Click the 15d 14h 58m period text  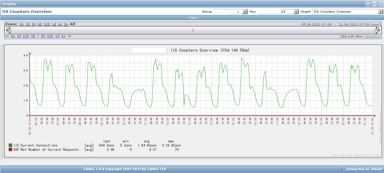point(351,36)
